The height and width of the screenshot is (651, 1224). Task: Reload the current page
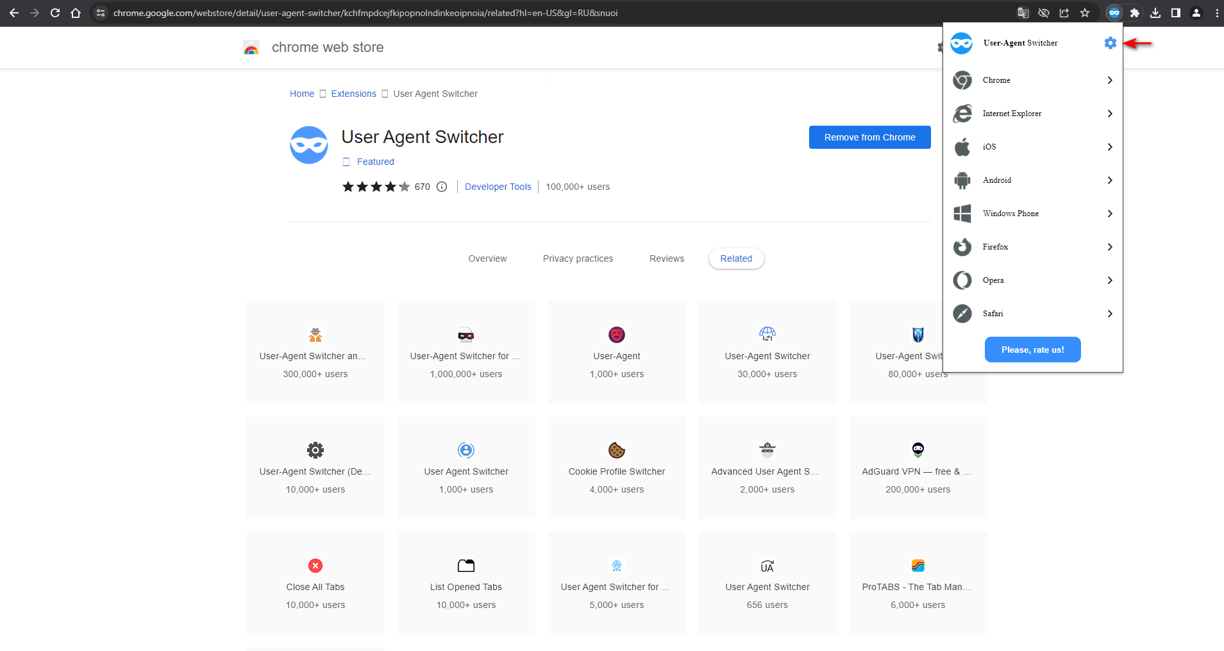[x=55, y=13]
